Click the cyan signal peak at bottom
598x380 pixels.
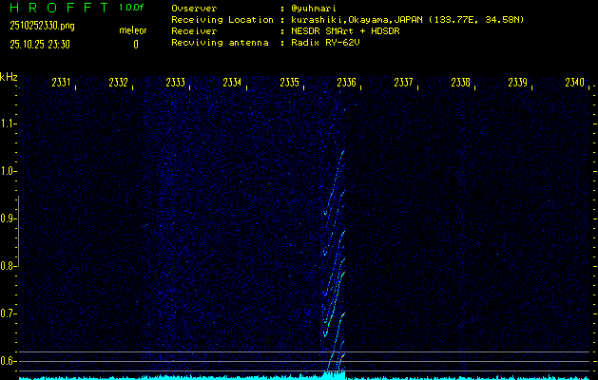pyautogui.click(x=334, y=374)
